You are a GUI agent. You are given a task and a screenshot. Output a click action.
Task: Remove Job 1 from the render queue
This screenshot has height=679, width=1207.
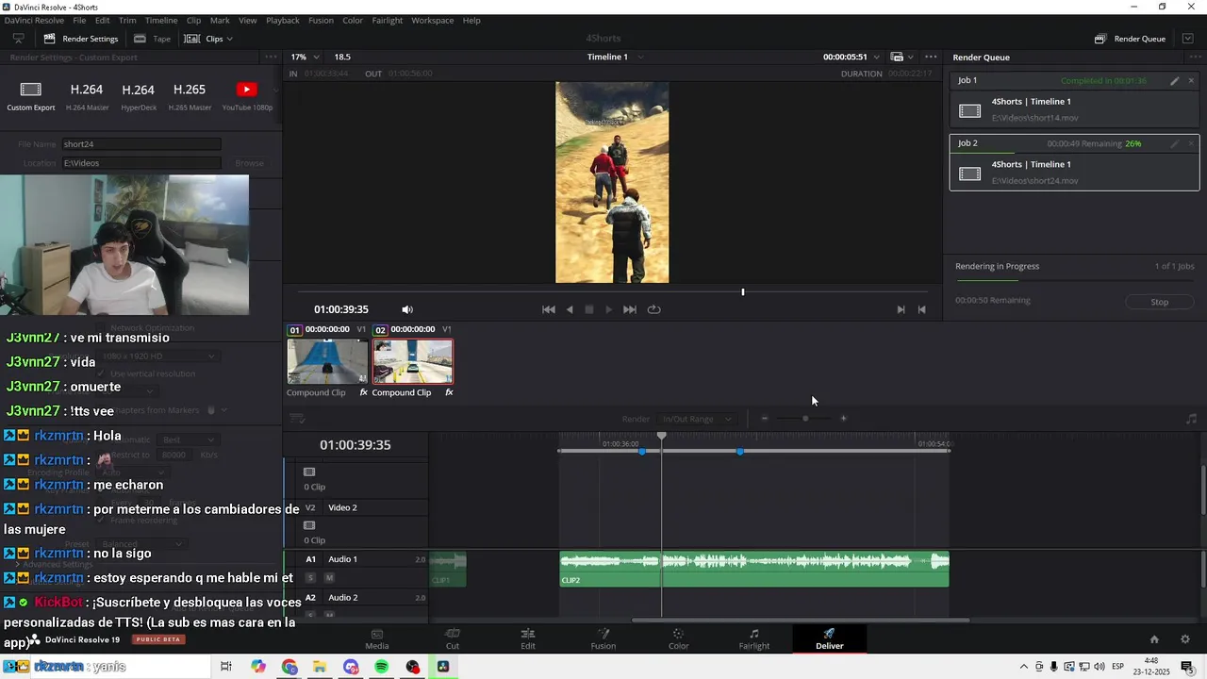click(1191, 81)
